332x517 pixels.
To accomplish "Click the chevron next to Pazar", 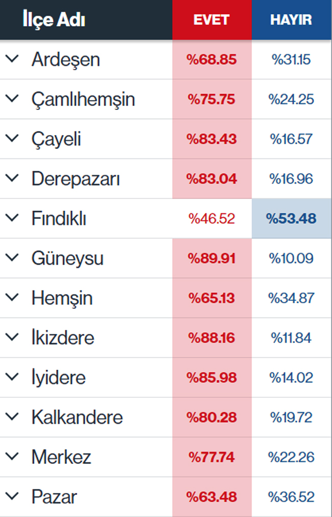I will point(12,497).
